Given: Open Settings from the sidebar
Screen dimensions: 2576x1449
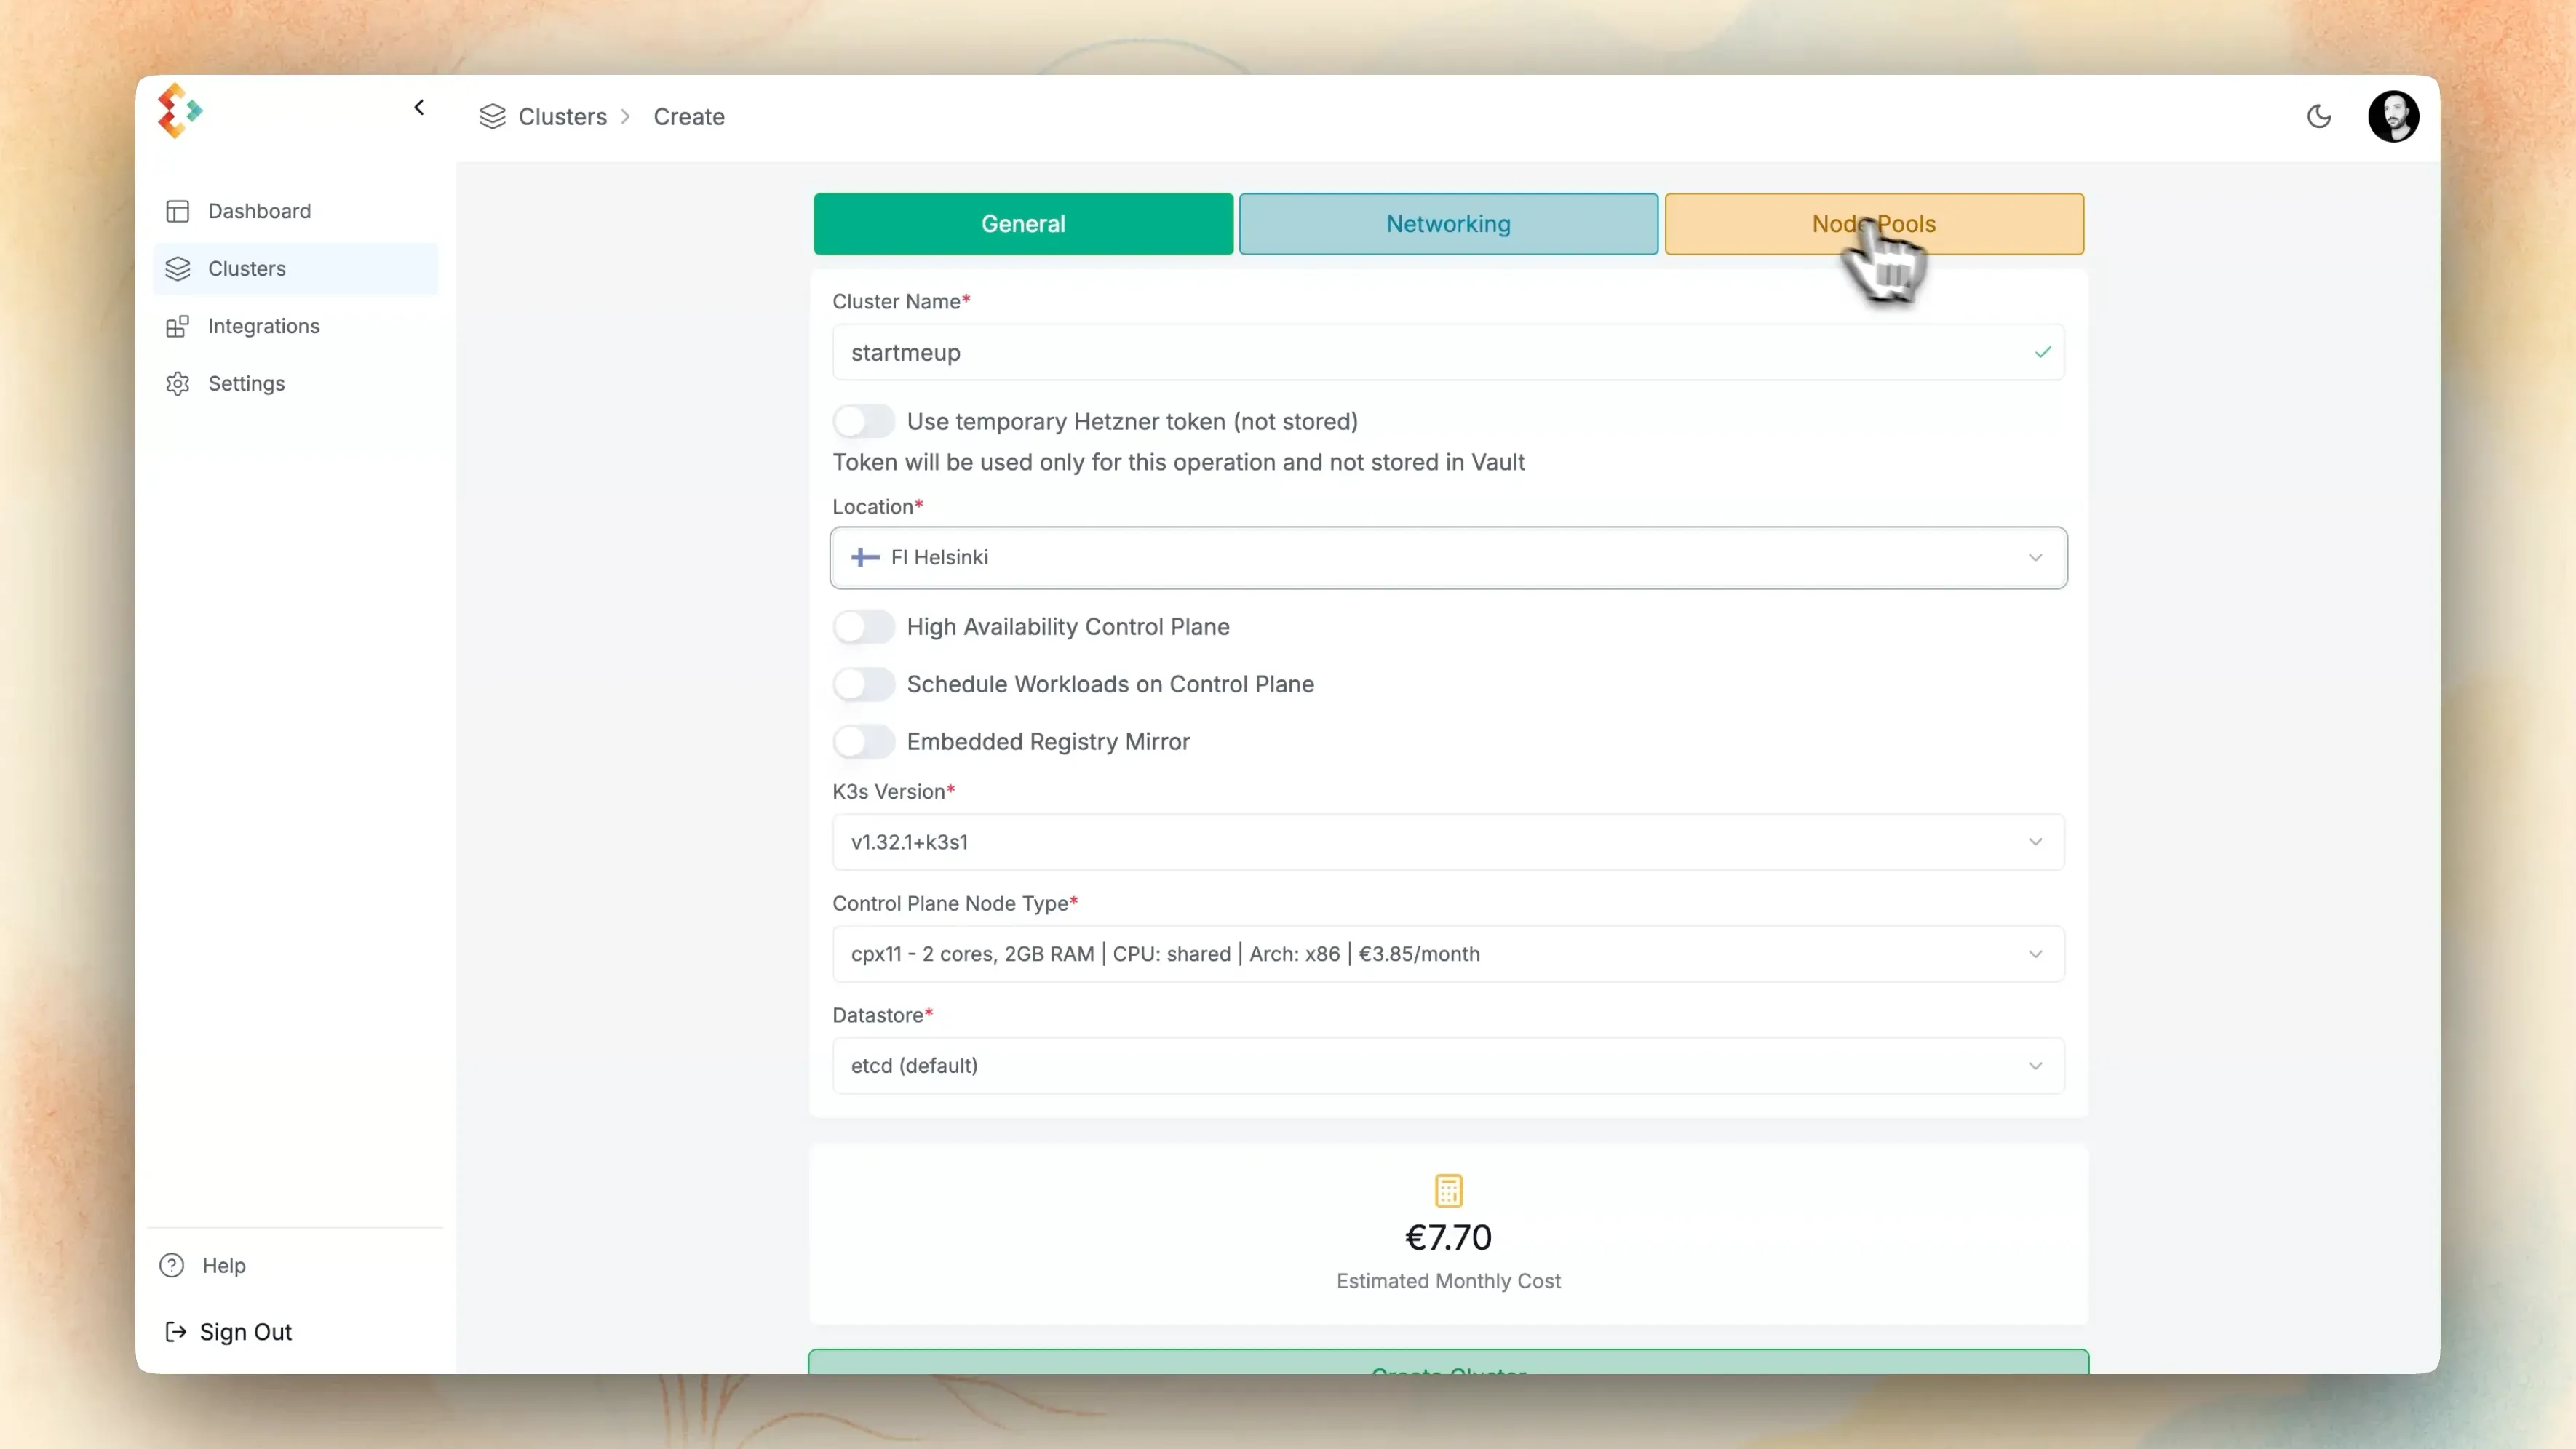Looking at the screenshot, I should 247,383.
